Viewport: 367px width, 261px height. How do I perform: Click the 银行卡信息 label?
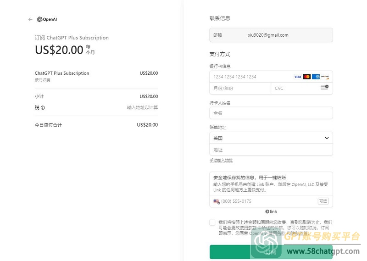click(x=220, y=66)
